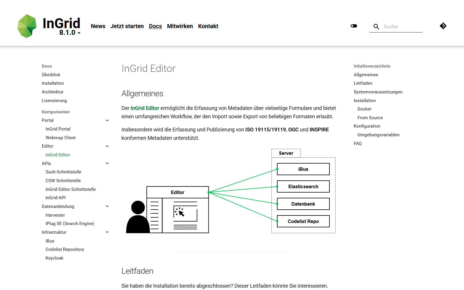This screenshot has height=290, width=464.
Task: Click the Editor window illustration in diagram
Action: [177, 210]
